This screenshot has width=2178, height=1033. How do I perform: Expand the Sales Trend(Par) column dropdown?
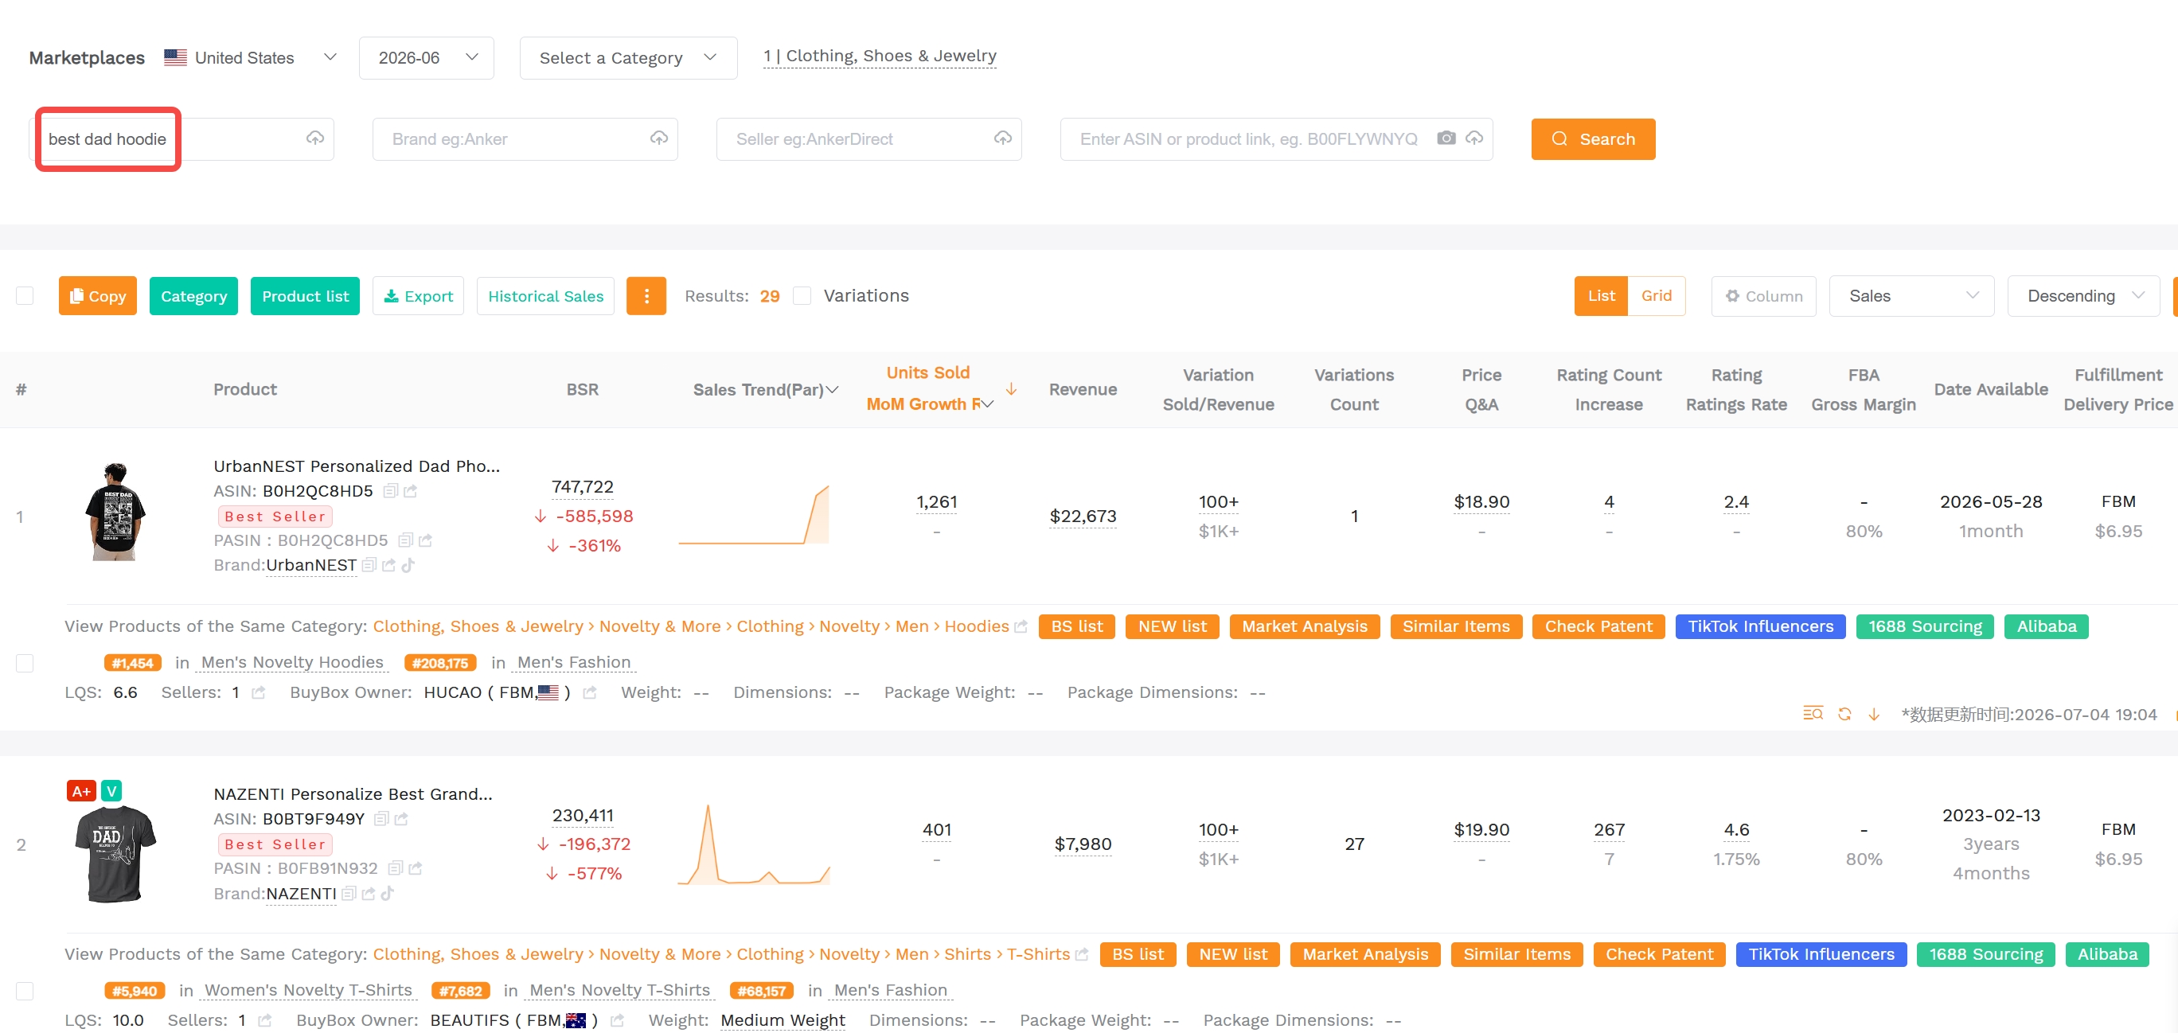click(832, 390)
